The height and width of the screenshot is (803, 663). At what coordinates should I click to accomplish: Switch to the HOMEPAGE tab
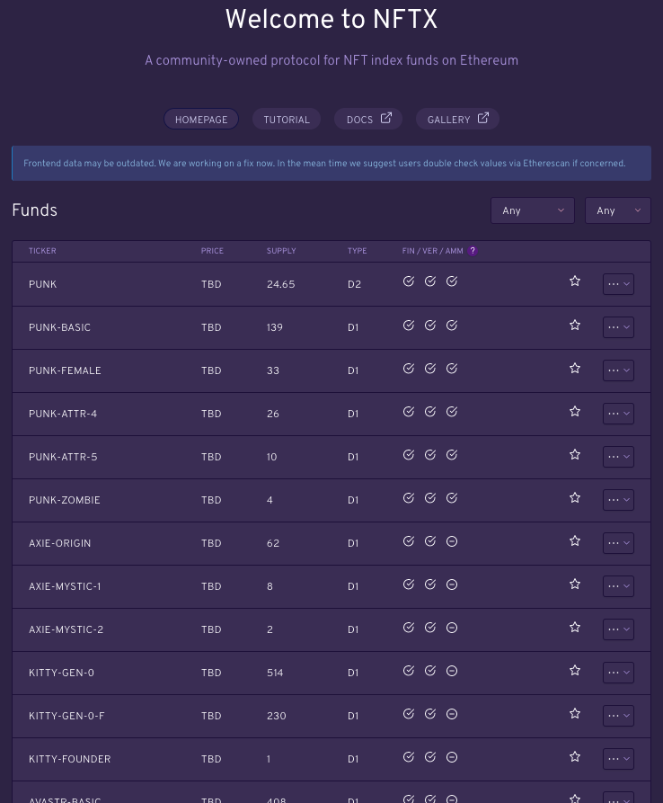coord(201,119)
